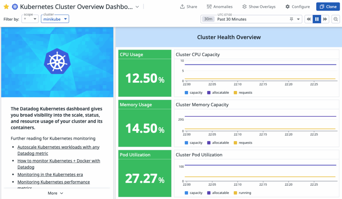Open the cluster minikube dropdown
Screen dimensions: 342x199
click(x=55, y=19)
